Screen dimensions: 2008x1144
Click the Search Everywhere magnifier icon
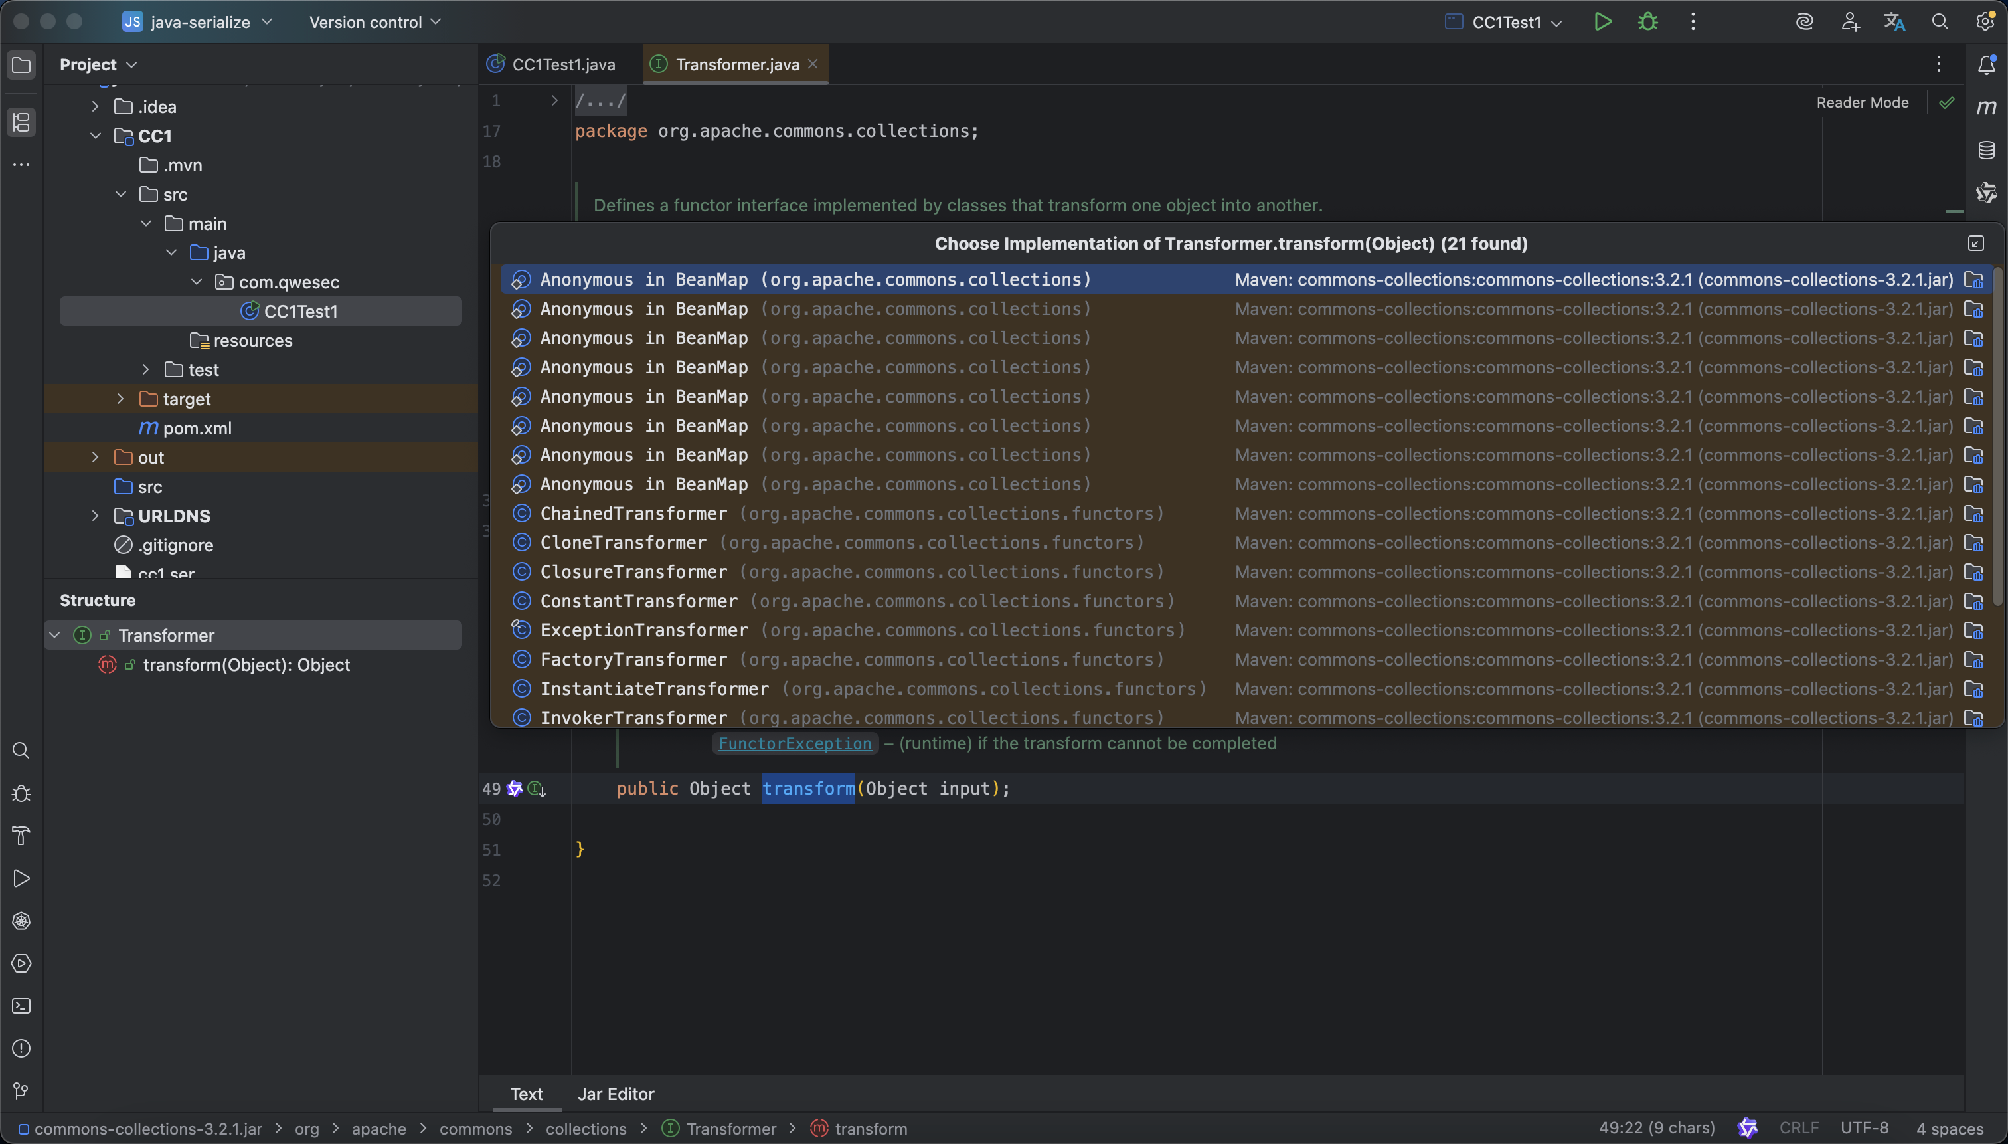click(1940, 22)
